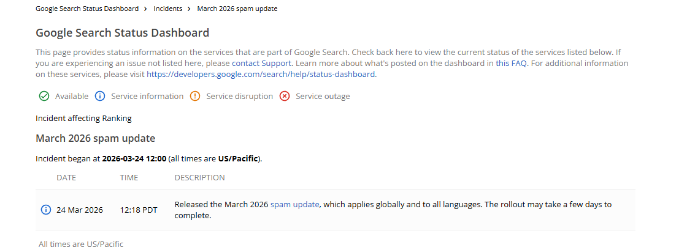Click the DESCRIPTION column header
Screen dimensions: 687x250
(199, 178)
